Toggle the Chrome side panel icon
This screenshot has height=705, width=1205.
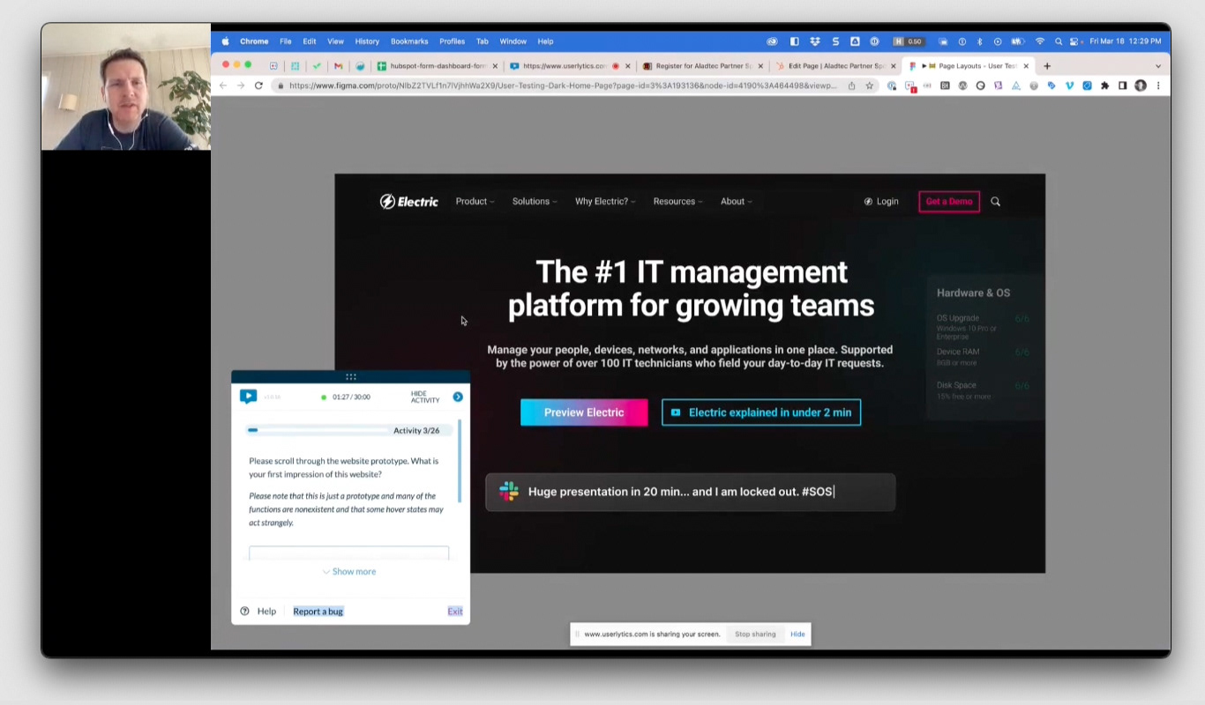pyautogui.click(x=1122, y=85)
